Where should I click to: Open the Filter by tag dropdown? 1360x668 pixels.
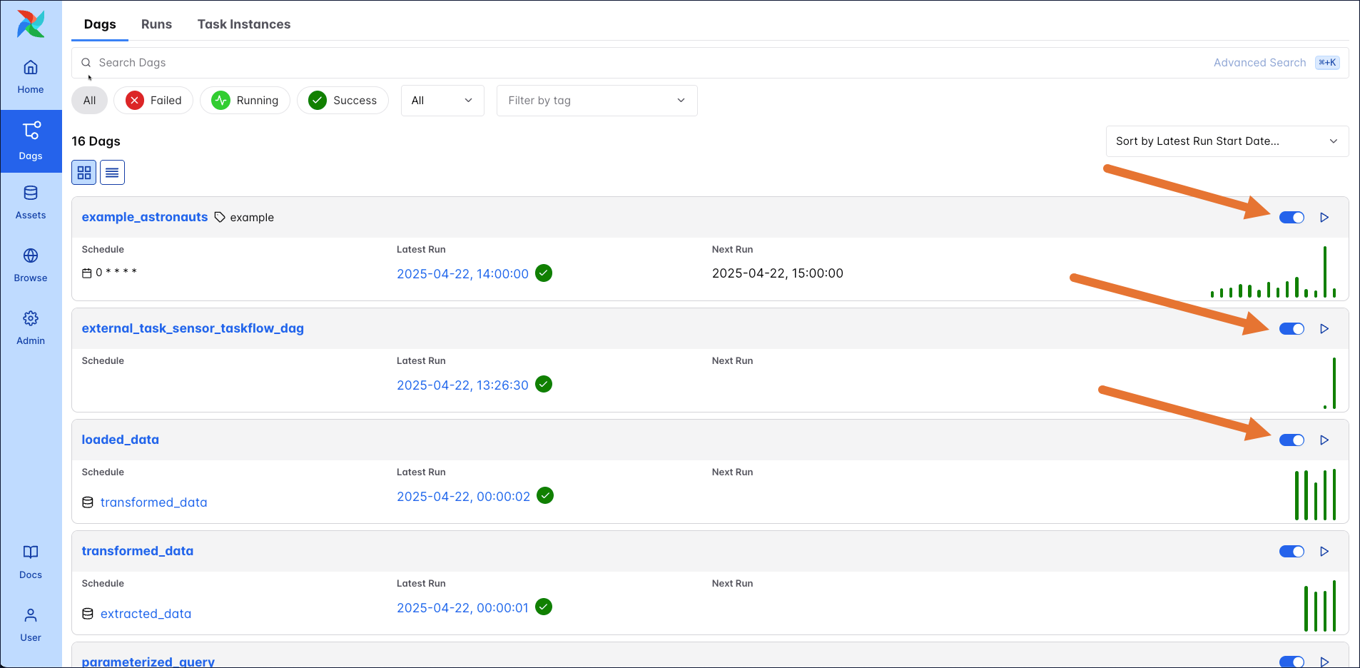click(x=597, y=101)
